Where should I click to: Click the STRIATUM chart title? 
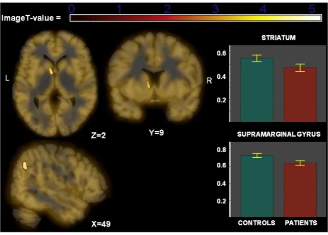tap(279, 38)
